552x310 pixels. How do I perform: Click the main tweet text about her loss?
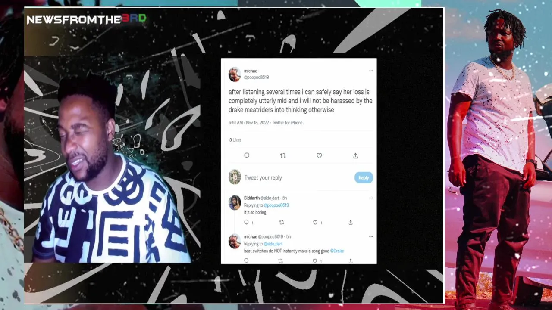(x=301, y=101)
